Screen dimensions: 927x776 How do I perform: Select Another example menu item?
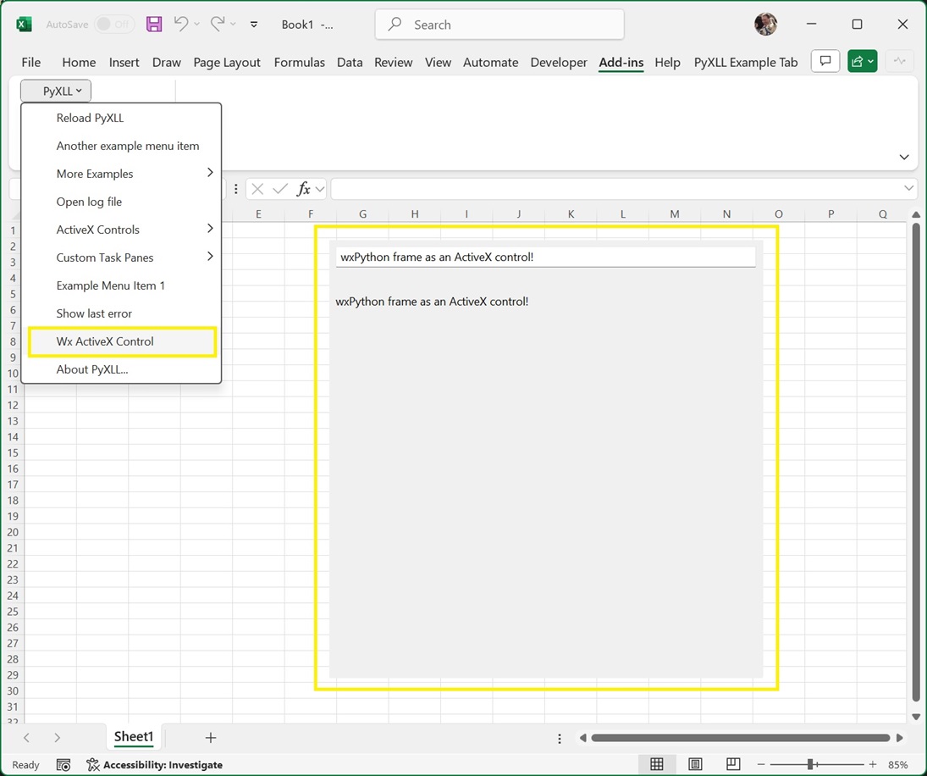(x=121, y=146)
